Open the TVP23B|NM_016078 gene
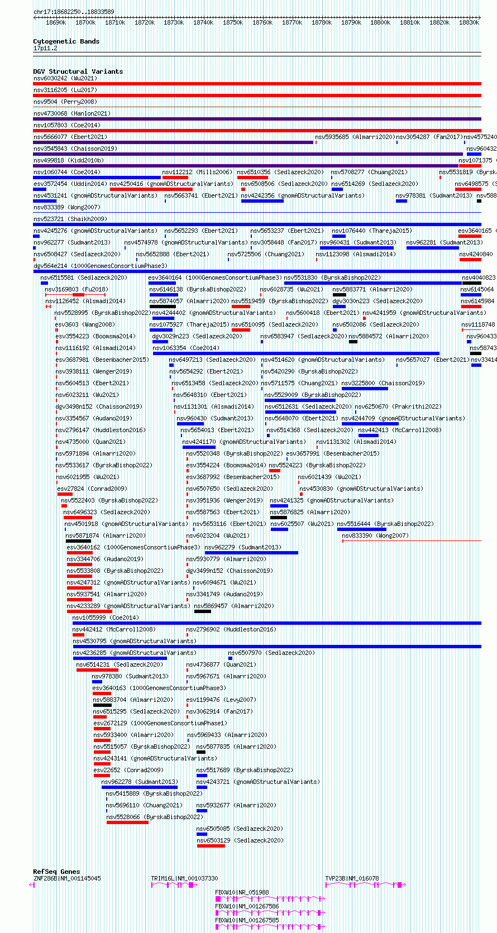The image size is (497, 933). click(x=352, y=878)
